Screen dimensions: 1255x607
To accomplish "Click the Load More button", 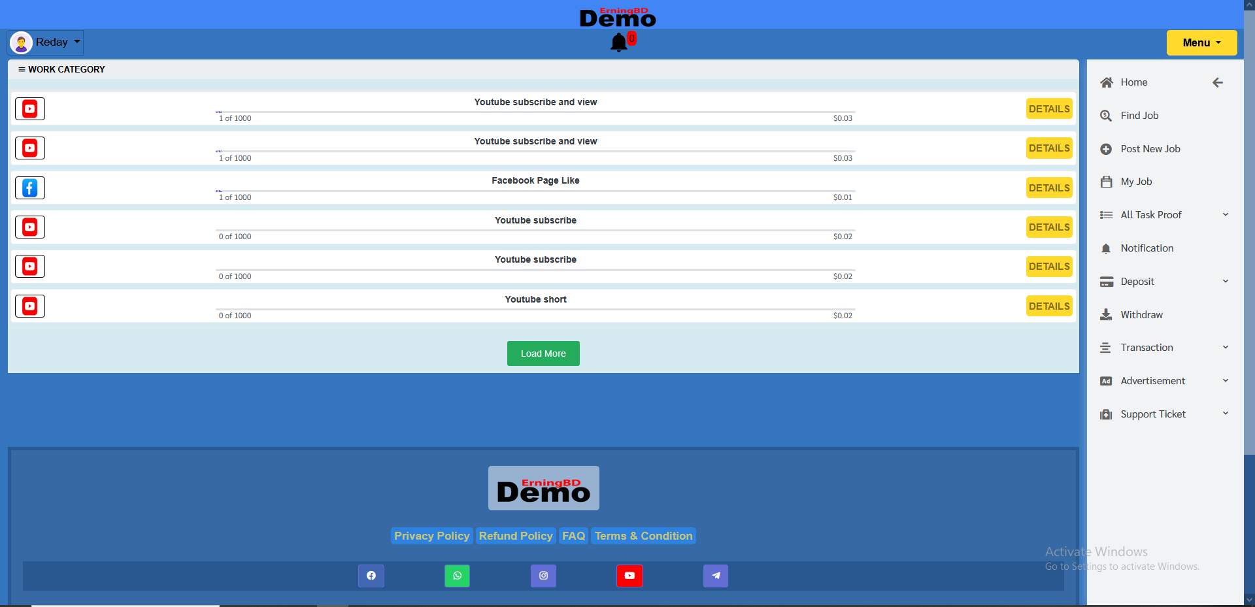I will tap(543, 353).
